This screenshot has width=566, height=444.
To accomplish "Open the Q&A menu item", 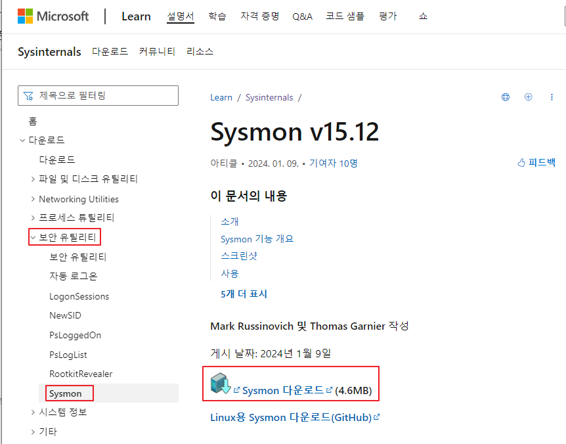I will [x=302, y=16].
